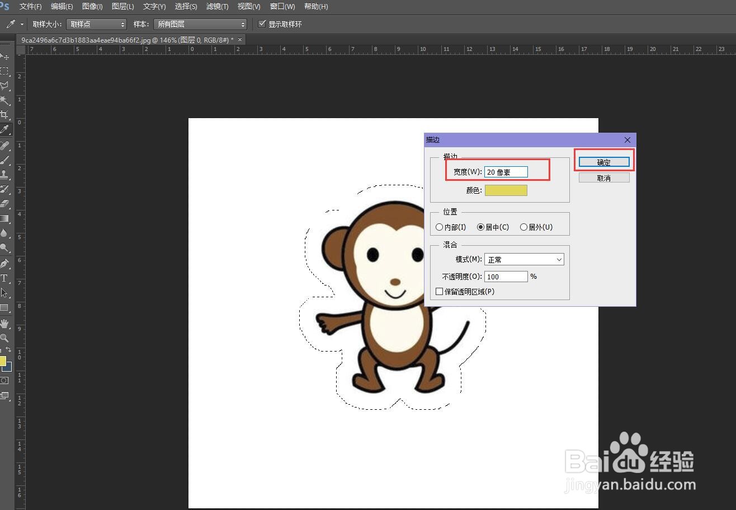Image resolution: width=736 pixels, height=510 pixels.
Task: Select the Hand tool
Action: [4, 324]
